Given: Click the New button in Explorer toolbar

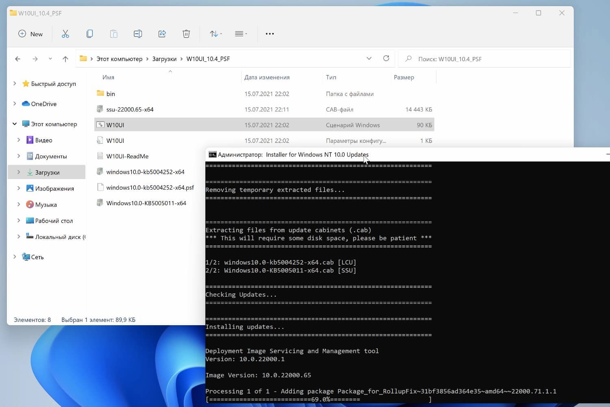Looking at the screenshot, I should click(x=30, y=34).
